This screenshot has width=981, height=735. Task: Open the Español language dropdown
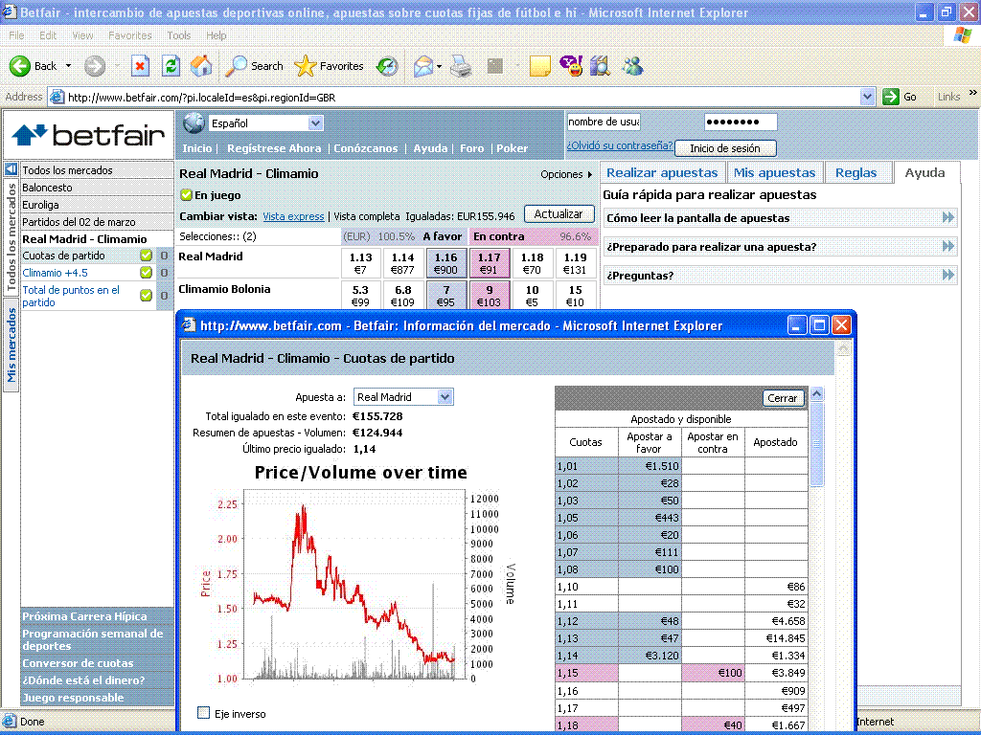point(315,123)
